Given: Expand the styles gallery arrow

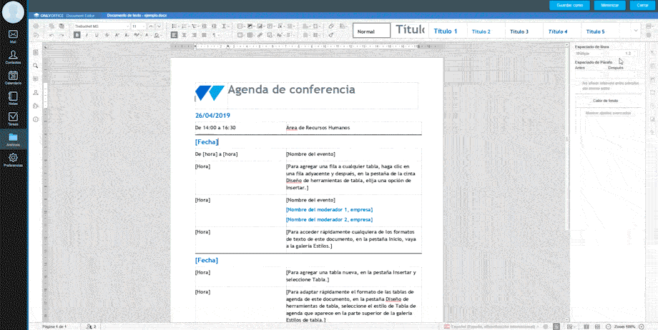Looking at the screenshot, I should pyautogui.click(x=636, y=31).
